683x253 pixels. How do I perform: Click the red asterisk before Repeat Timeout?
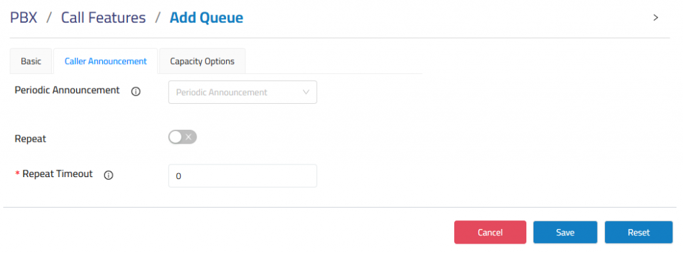[x=17, y=174]
